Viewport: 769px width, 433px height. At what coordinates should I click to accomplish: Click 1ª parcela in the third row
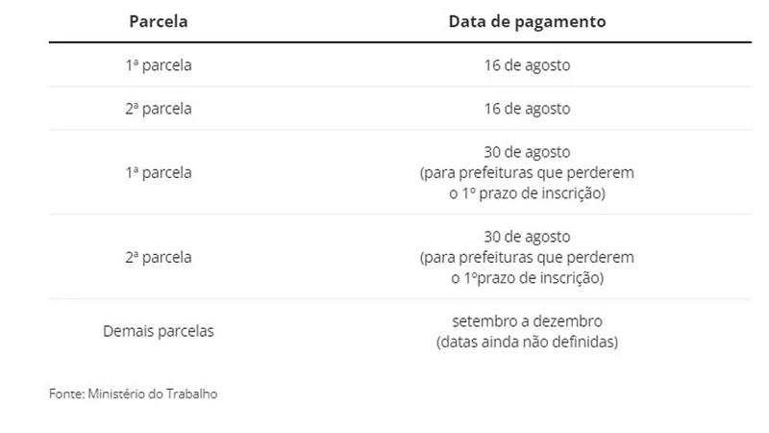coord(159,172)
